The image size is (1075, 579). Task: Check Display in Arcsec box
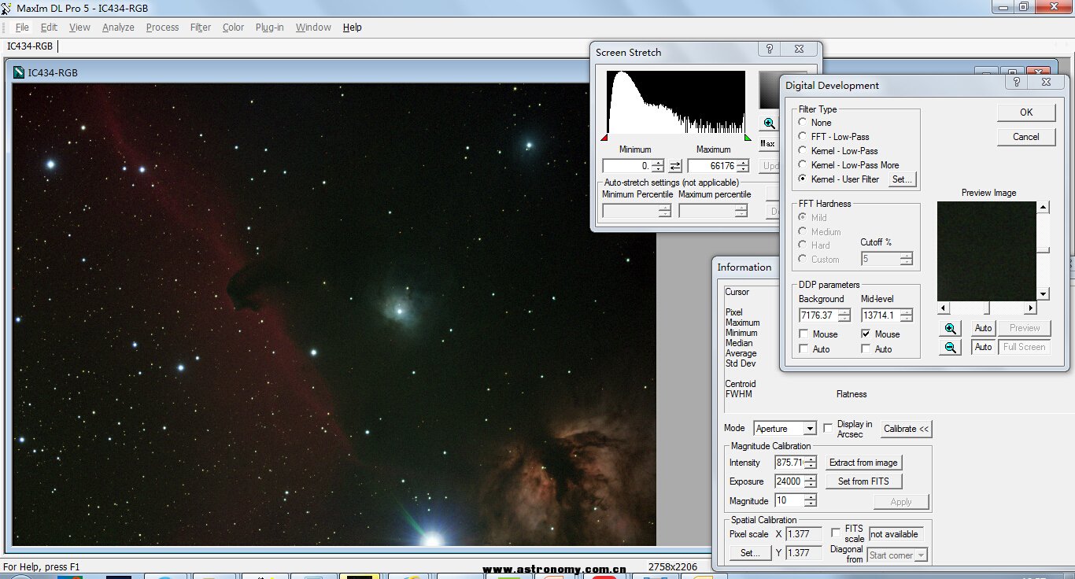coord(828,429)
